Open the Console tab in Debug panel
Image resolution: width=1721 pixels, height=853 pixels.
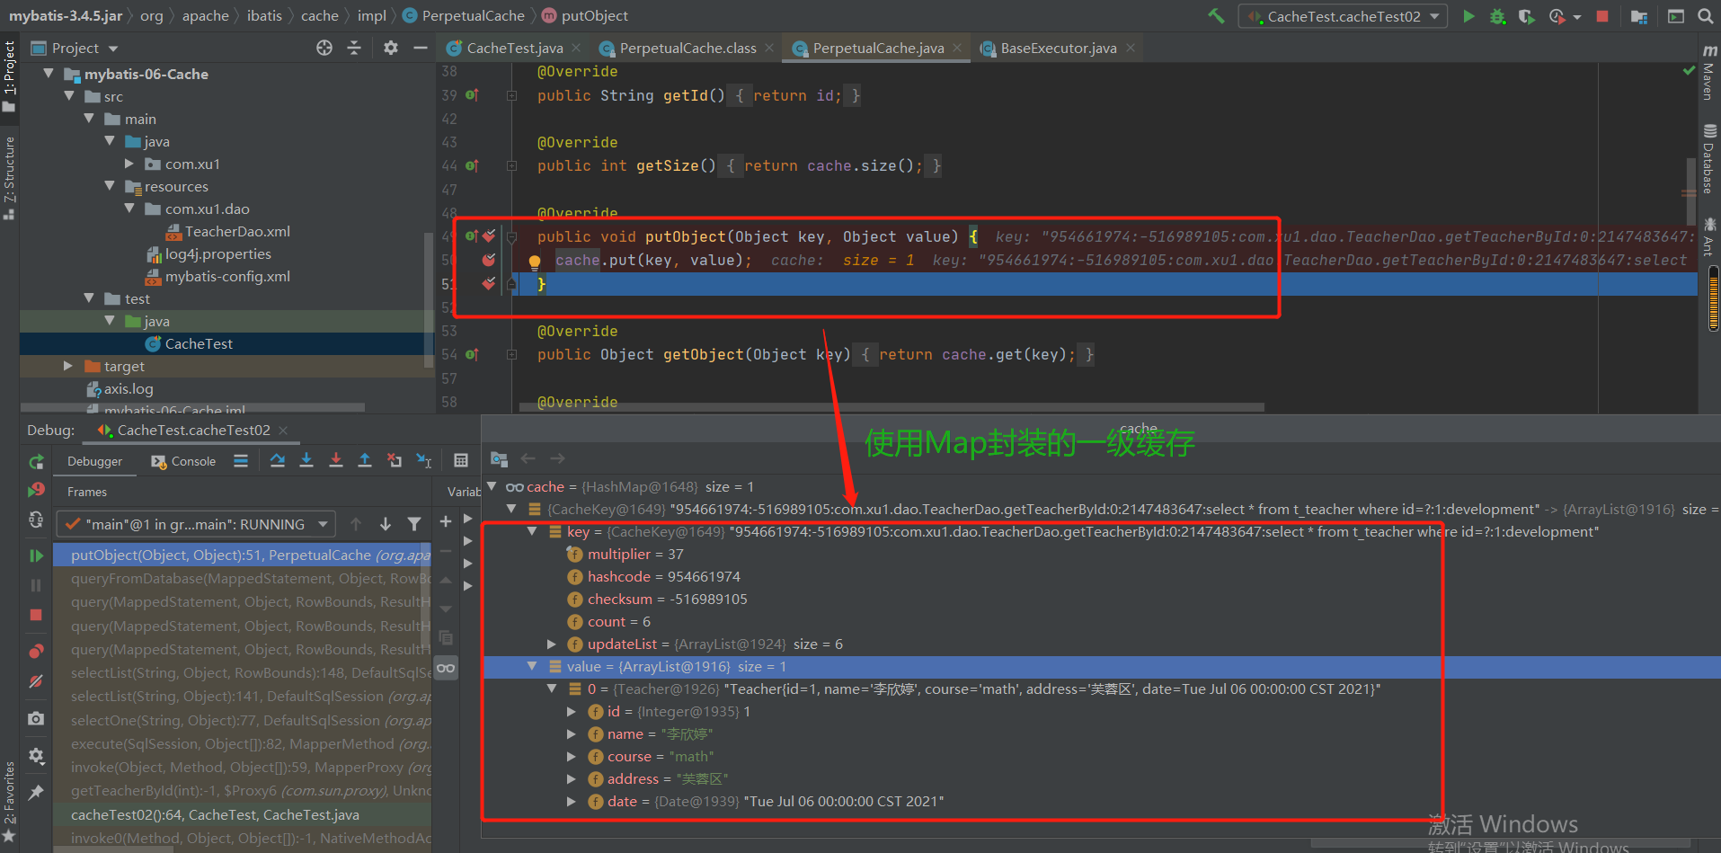184,461
